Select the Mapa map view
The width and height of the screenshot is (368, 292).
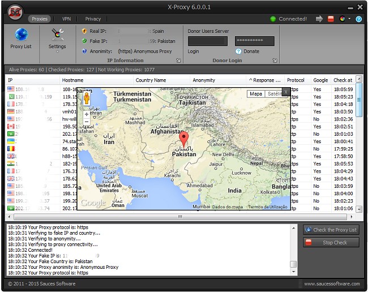256,94
